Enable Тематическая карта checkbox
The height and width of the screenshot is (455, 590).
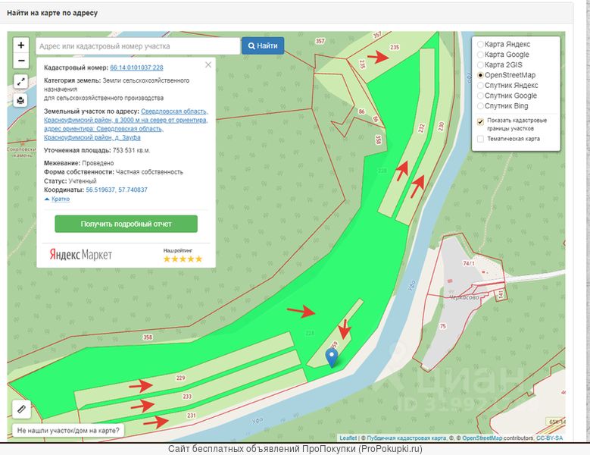coord(480,139)
